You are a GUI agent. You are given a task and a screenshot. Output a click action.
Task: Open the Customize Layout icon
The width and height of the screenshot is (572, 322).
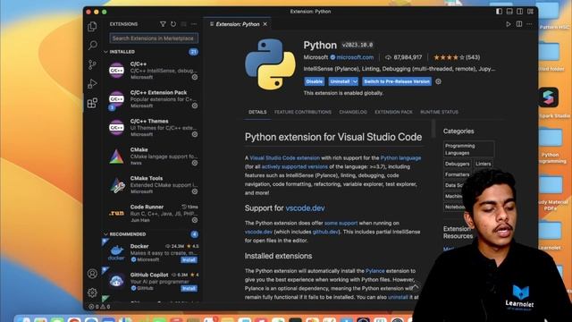pos(530,12)
